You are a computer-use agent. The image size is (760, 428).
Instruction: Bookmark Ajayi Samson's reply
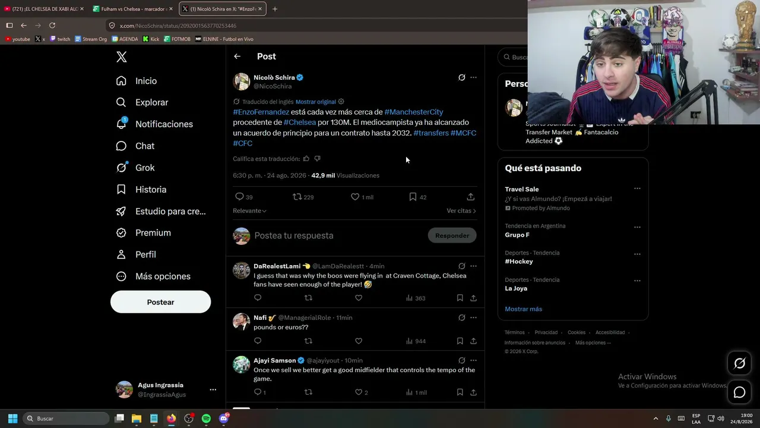coord(460,392)
